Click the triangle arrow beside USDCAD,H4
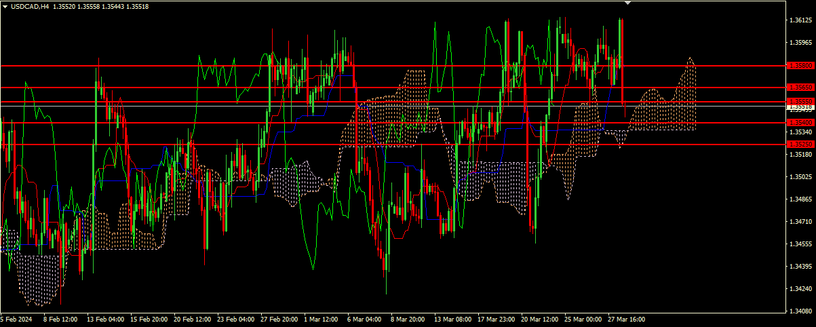Screen dimensions: 816x327 (x=5, y=6)
